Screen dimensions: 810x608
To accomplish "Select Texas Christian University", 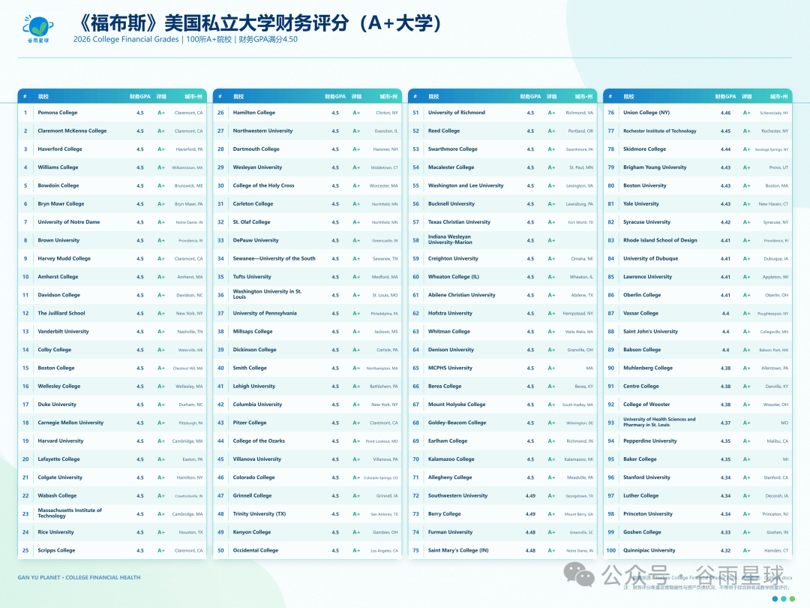I will (x=459, y=221).
